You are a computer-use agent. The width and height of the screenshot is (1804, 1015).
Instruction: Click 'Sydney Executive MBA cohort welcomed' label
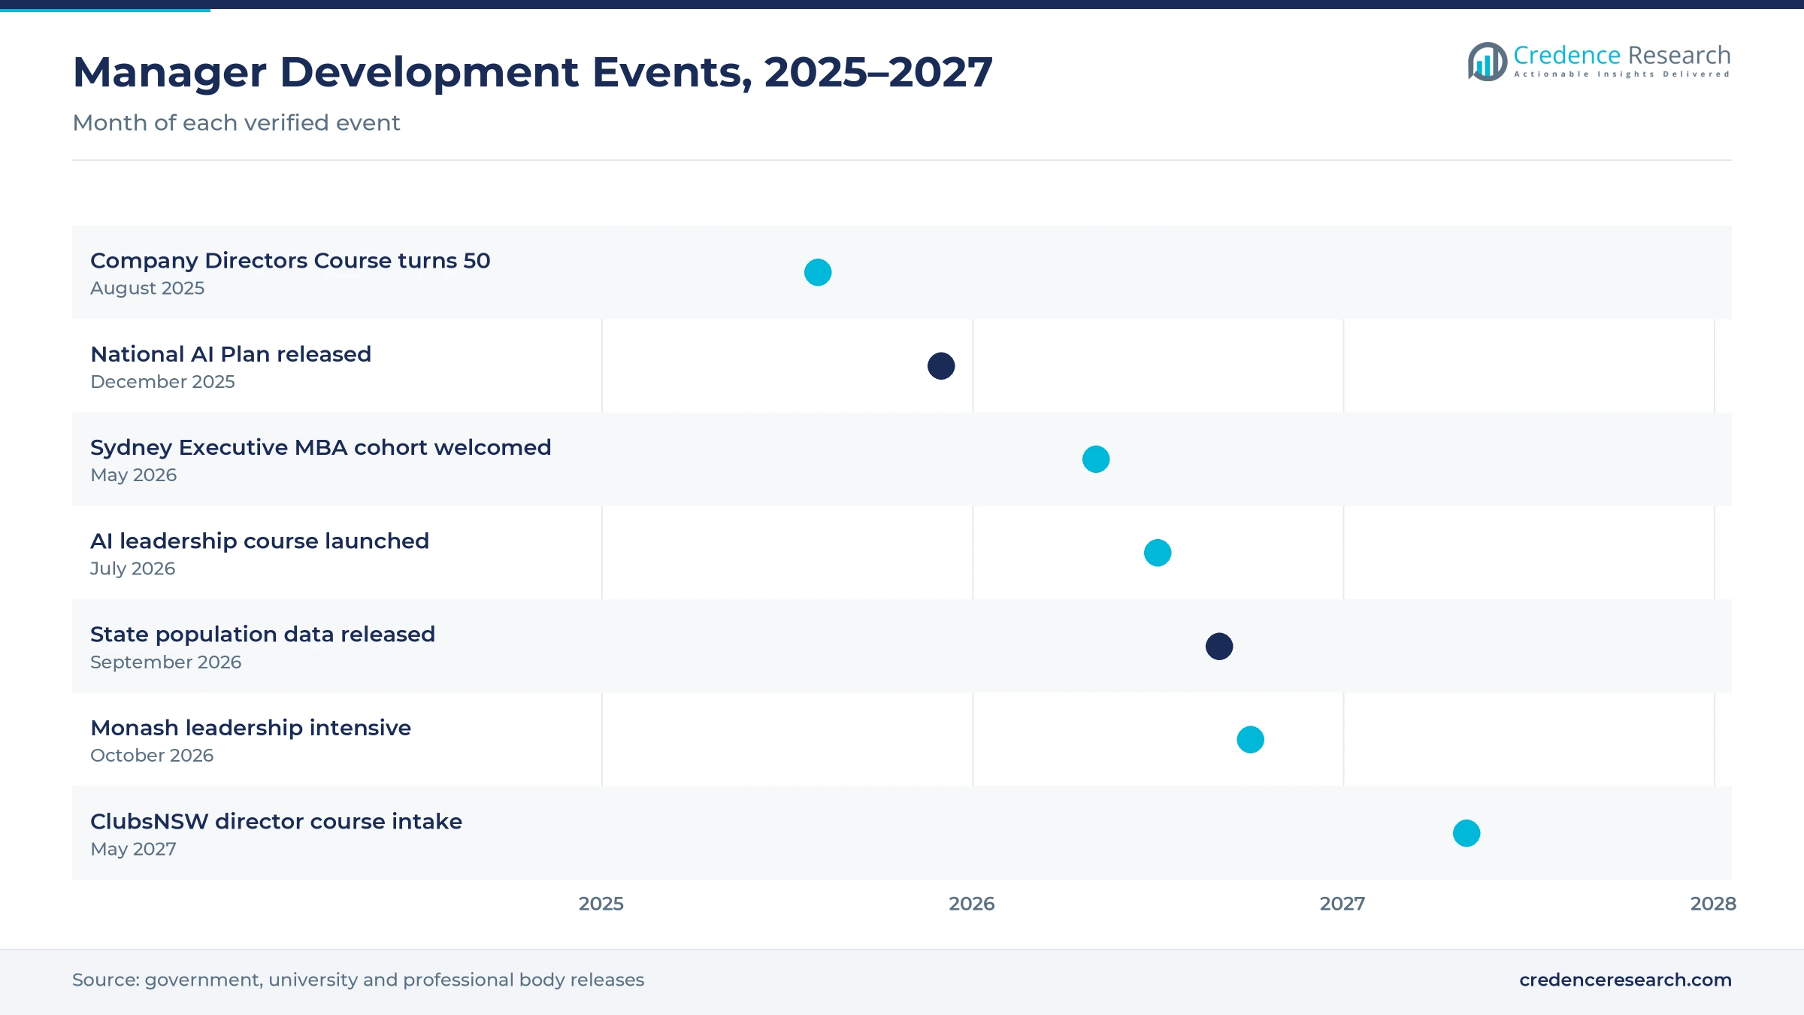[321, 447]
